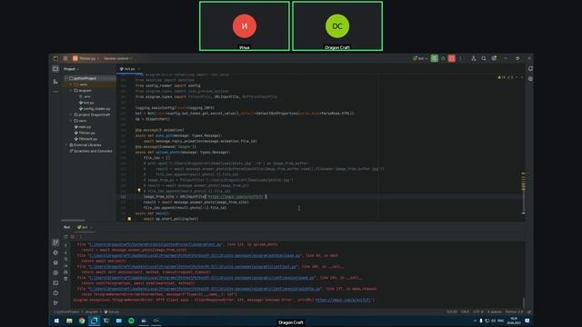The height and width of the screenshot is (327, 582).
Task: Click the Run panel title label
Action: tap(66, 227)
